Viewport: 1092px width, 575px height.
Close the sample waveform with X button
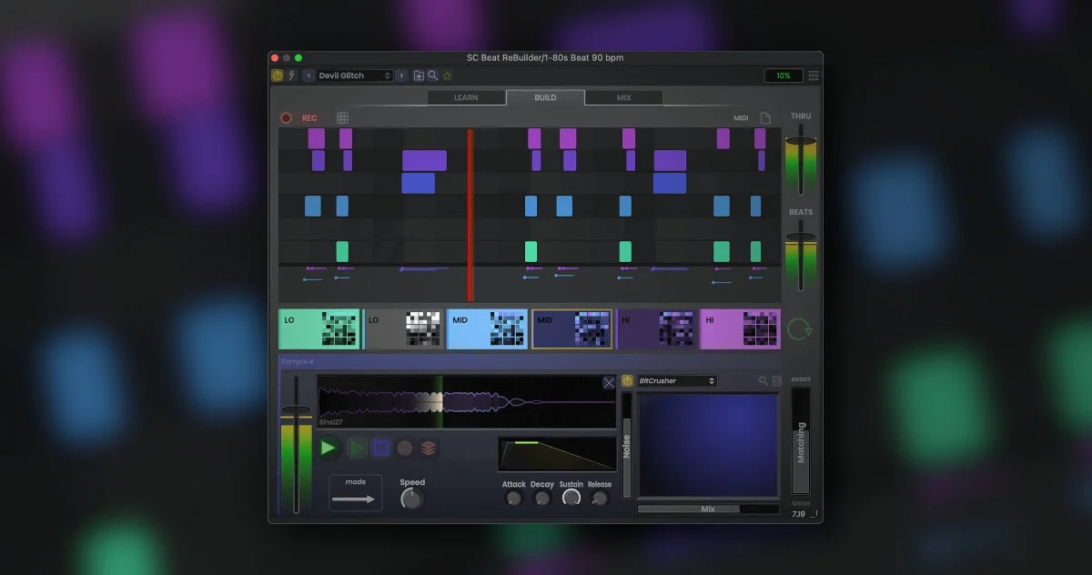pyautogui.click(x=609, y=383)
